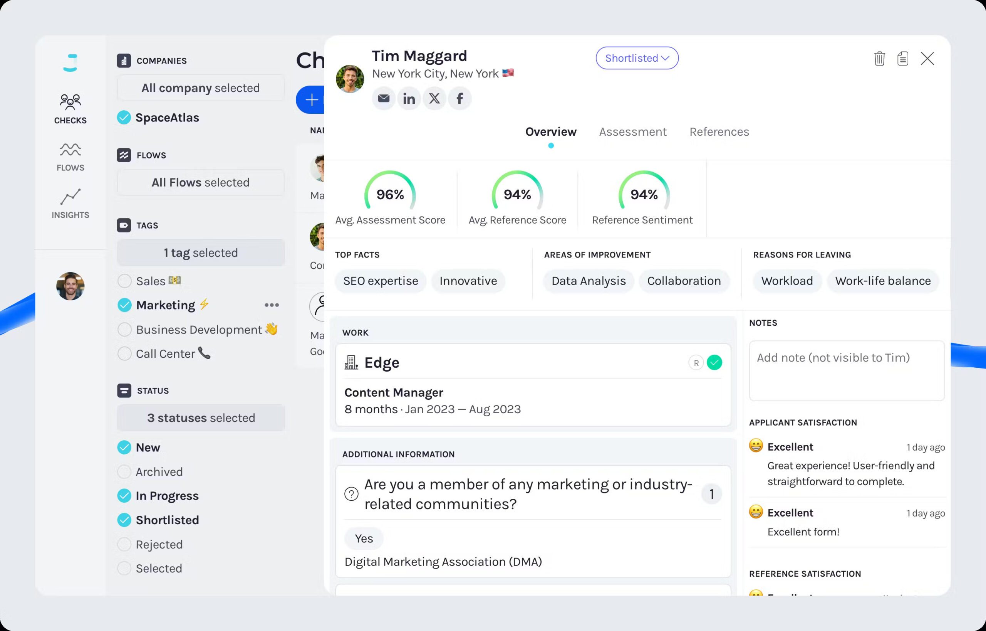Open the References tab
The width and height of the screenshot is (986, 631).
[x=719, y=132]
